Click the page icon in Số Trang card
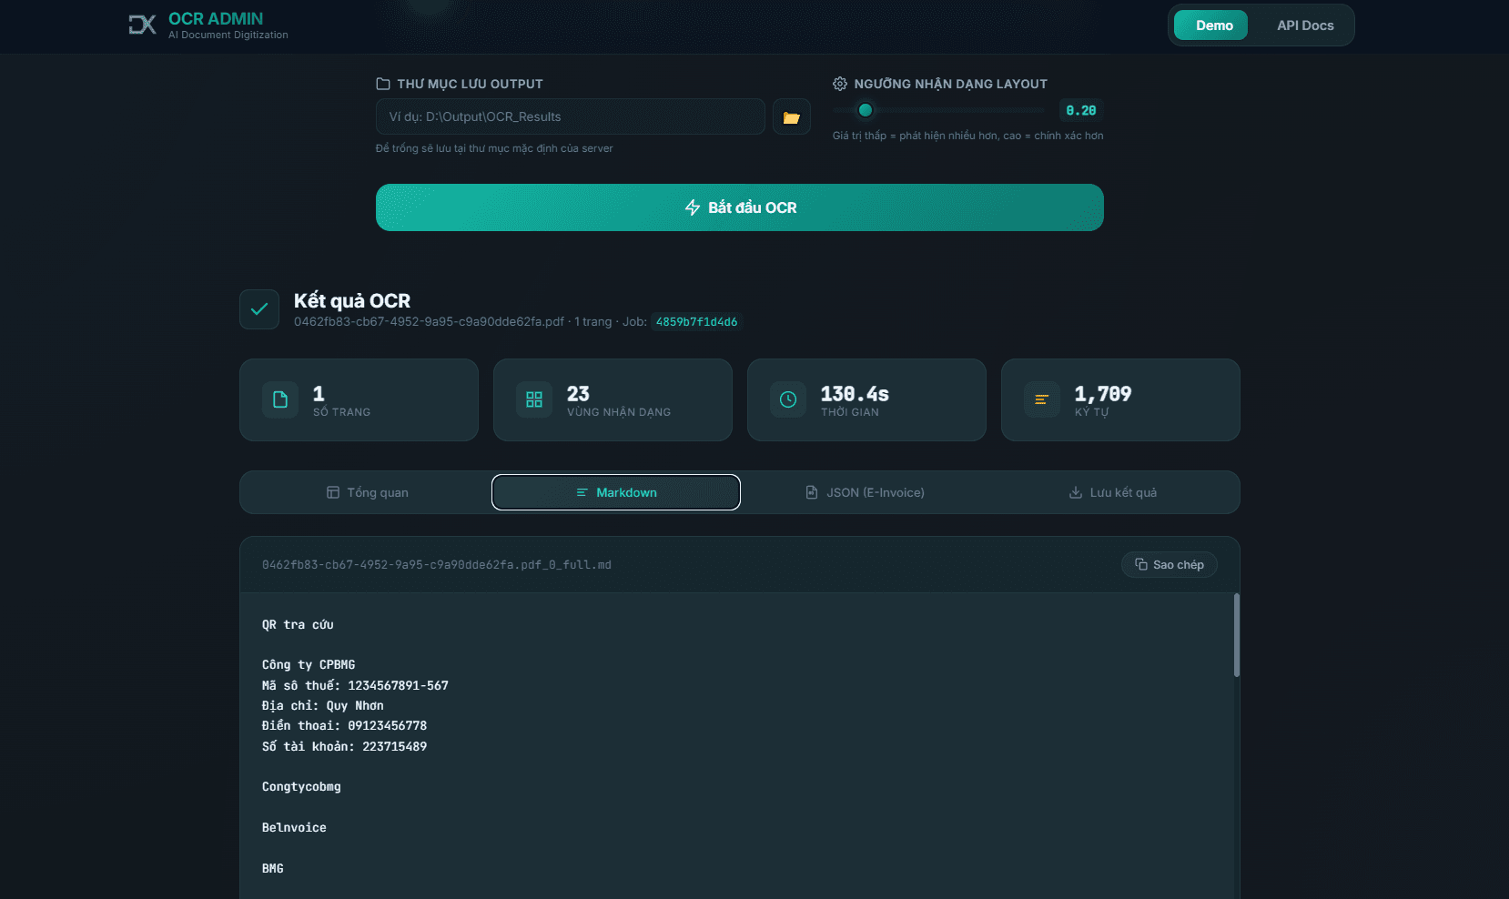Image resolution: width=1509 pixels, height=899 pixels. (x=280, y=399)
